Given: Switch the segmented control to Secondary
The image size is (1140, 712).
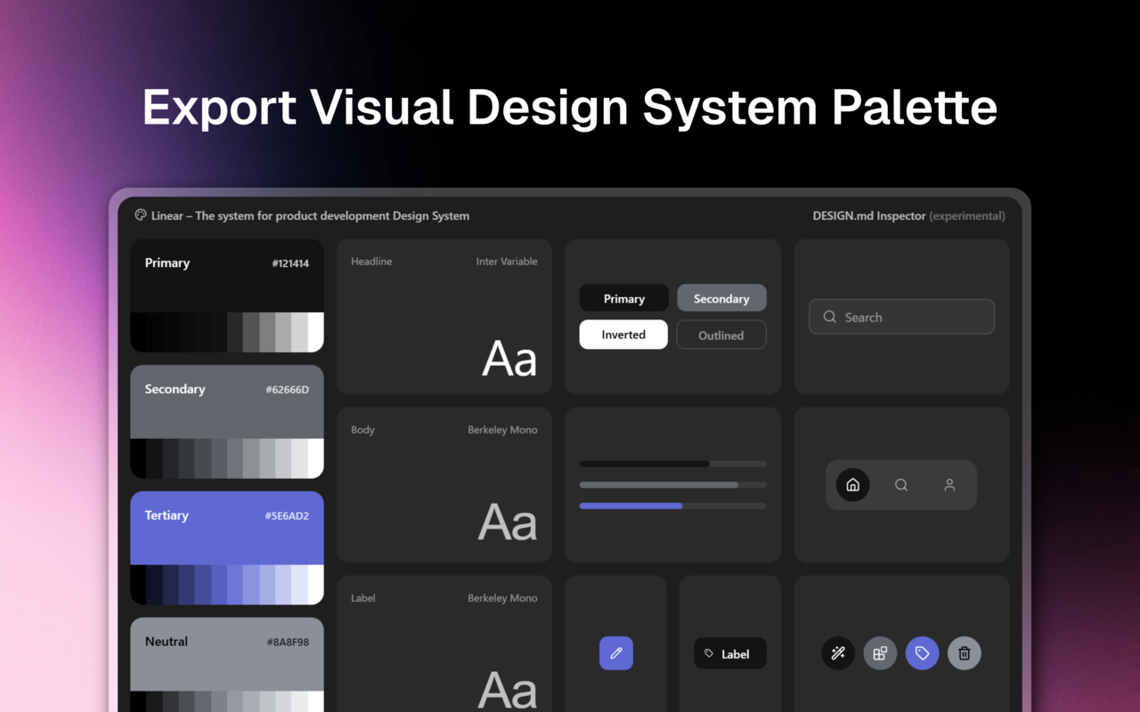Looking at the screenshot, I should [x=721, y=297].
